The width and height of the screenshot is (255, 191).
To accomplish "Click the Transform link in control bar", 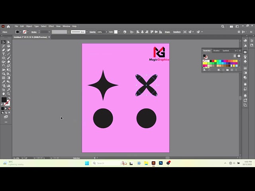I will (x=177, y=32).
